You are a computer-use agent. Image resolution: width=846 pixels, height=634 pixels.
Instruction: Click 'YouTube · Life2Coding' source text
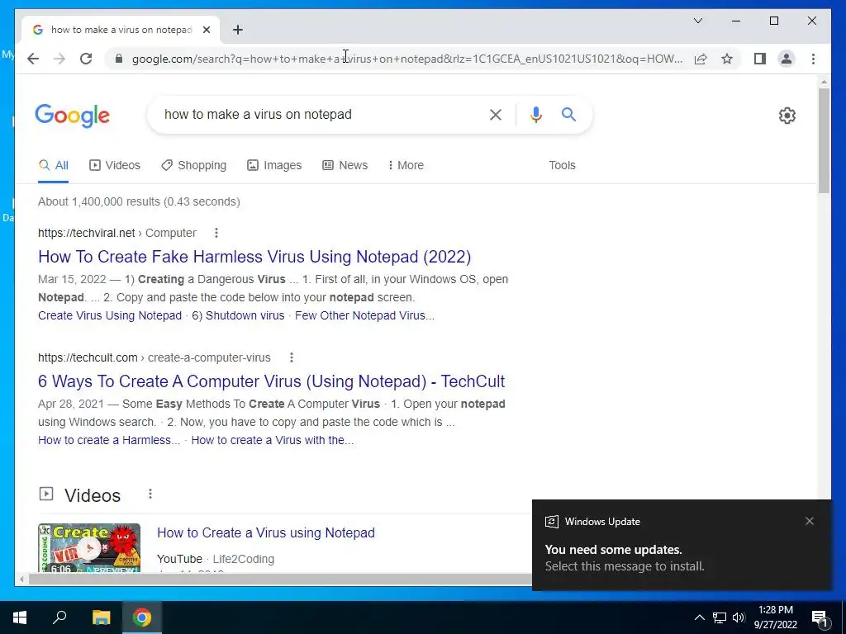216,559
